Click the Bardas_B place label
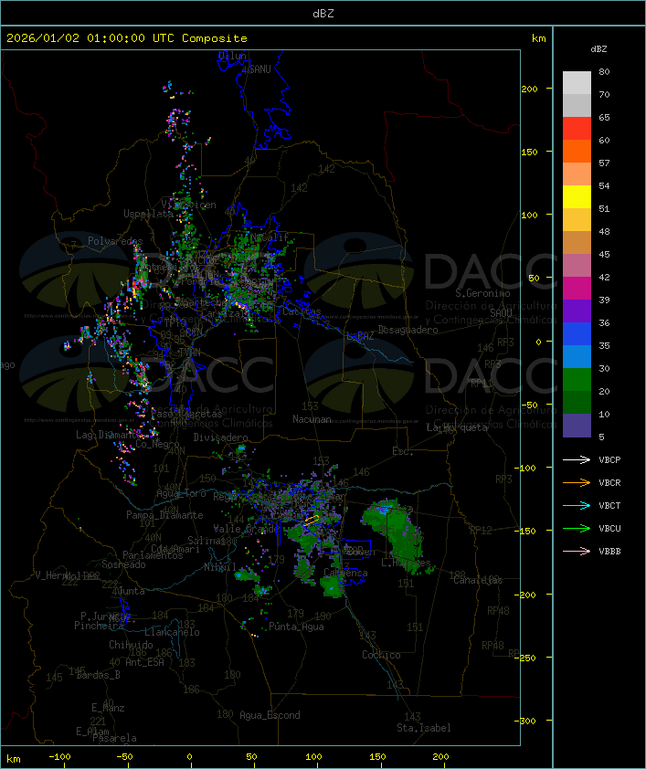The image size is (646, 769). click(98, 675)
